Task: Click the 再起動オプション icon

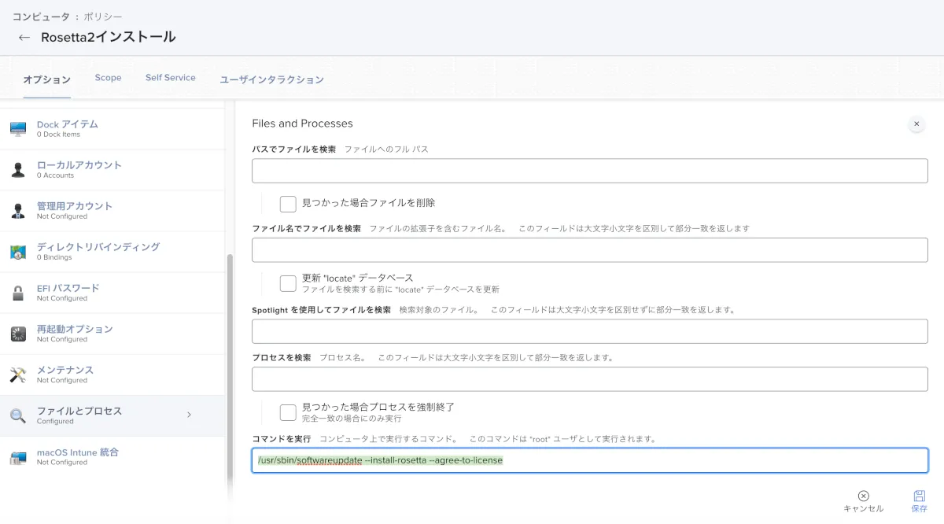Action: [18, 334]
